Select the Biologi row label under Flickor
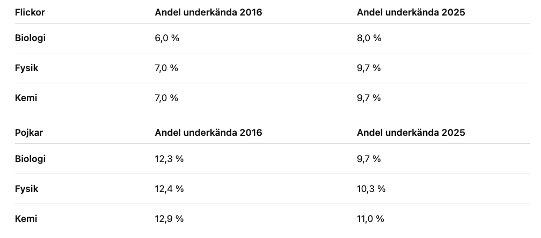The height and width of the screenshot is (238, 541). tap(30, 38)
